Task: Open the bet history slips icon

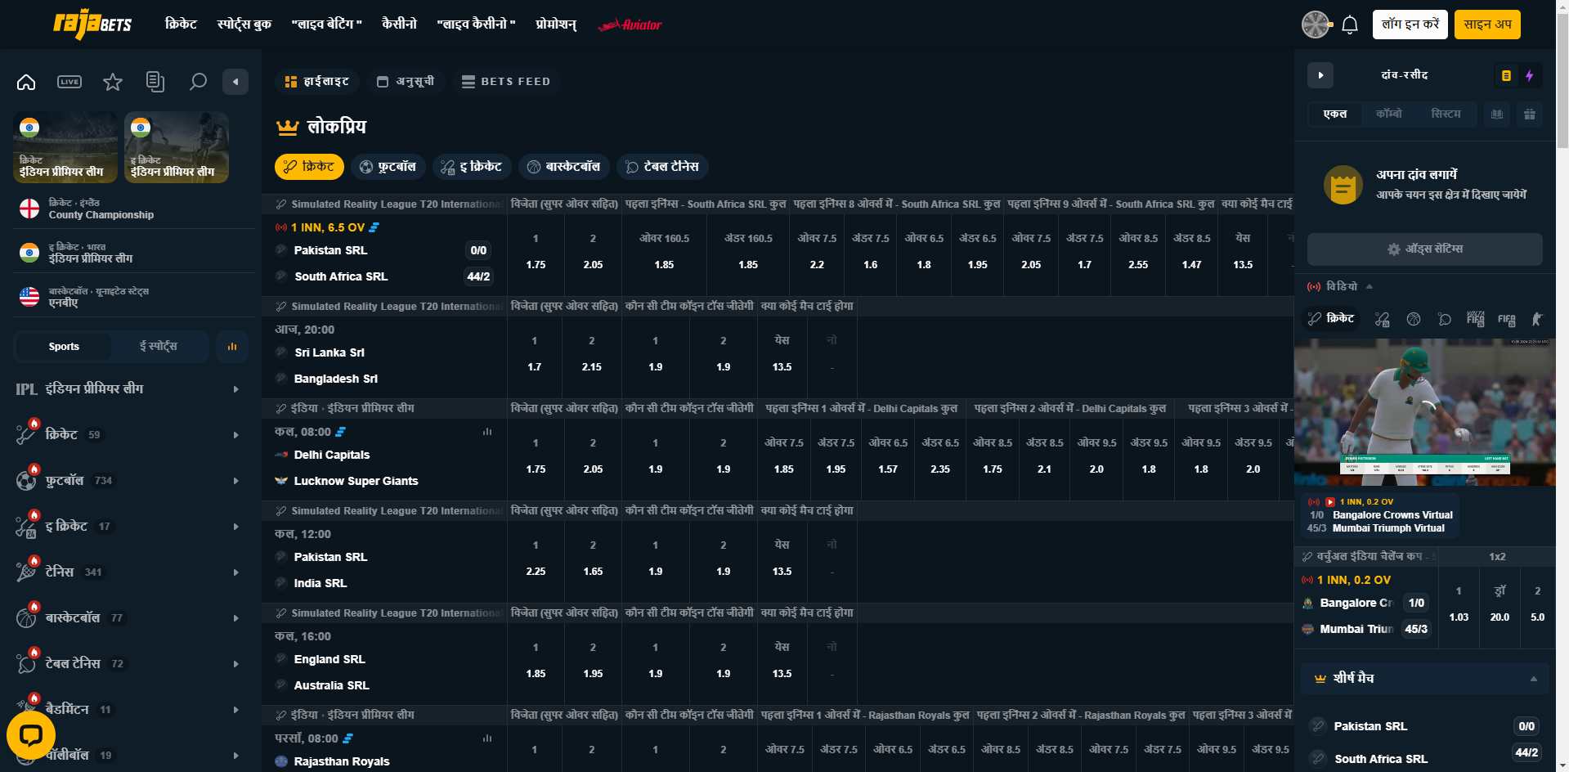Action: 155,82
